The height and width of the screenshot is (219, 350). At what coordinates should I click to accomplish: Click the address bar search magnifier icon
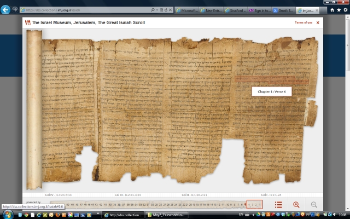click(153, 10)
